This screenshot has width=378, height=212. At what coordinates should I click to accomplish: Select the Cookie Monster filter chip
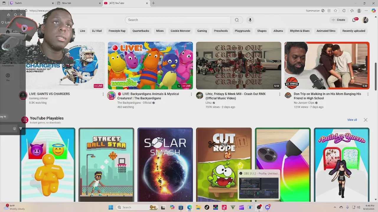(x=180, y=31)
